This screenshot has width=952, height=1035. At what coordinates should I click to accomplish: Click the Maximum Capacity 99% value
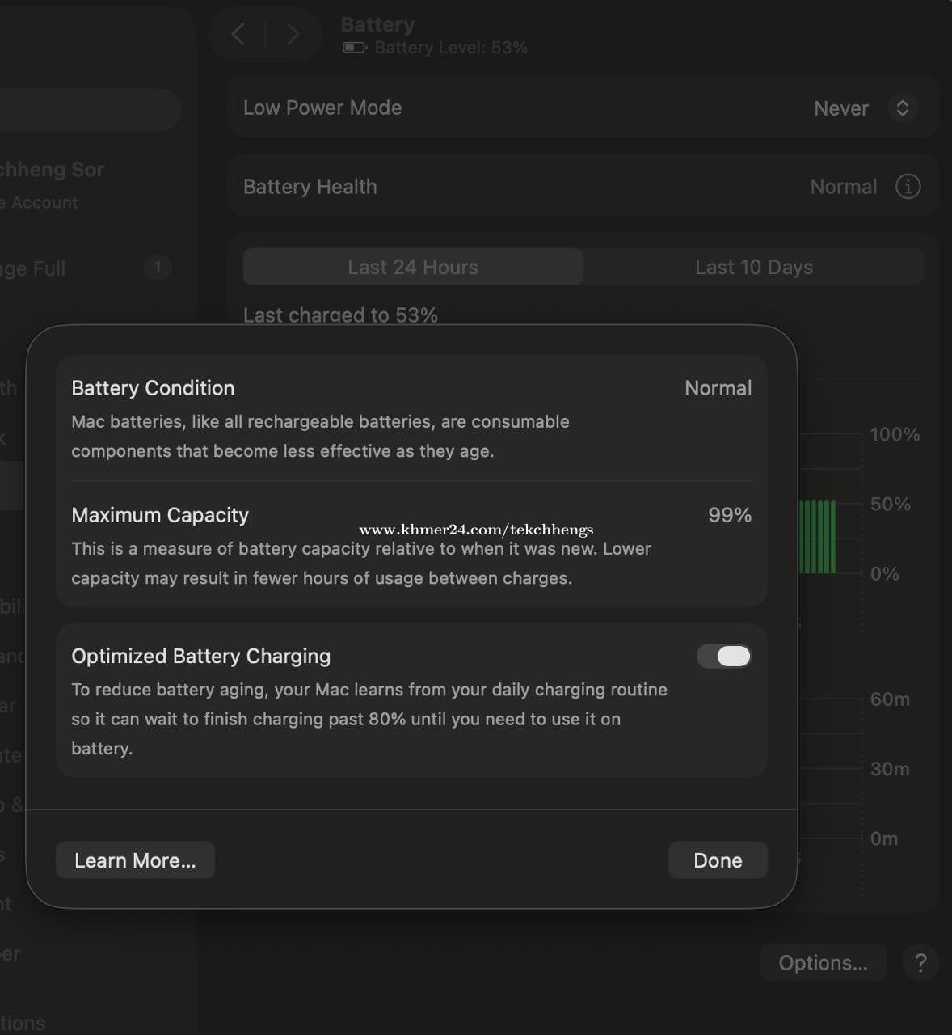click(x=729, y=515)
